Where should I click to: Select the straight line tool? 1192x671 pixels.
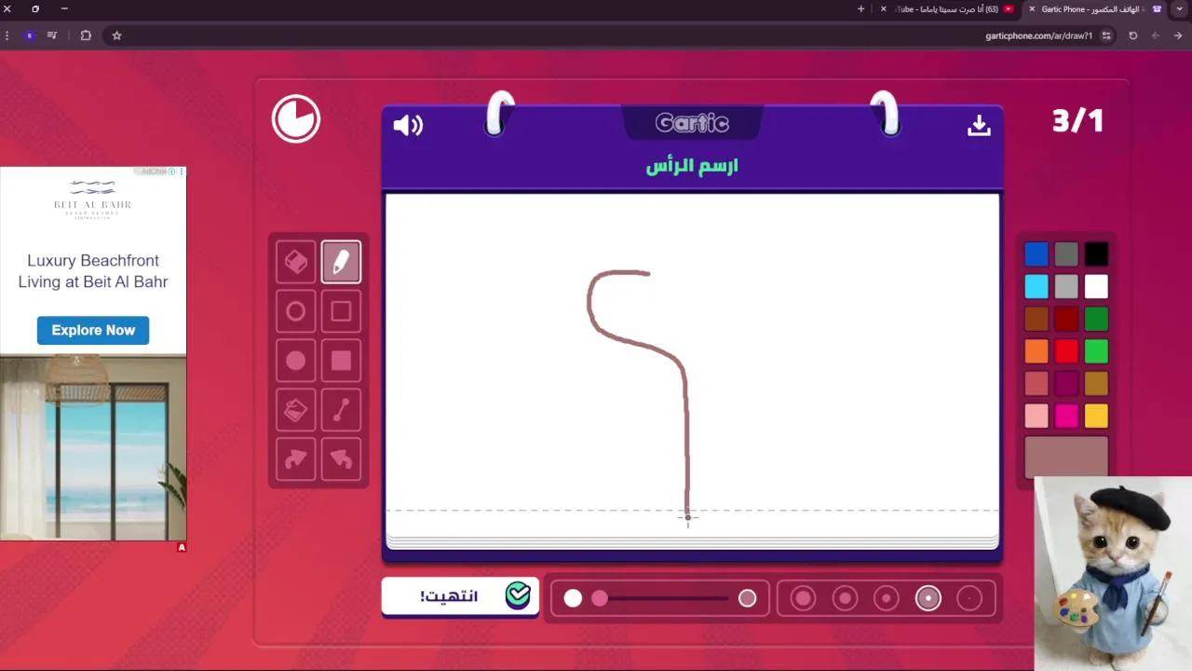point(341,410)
